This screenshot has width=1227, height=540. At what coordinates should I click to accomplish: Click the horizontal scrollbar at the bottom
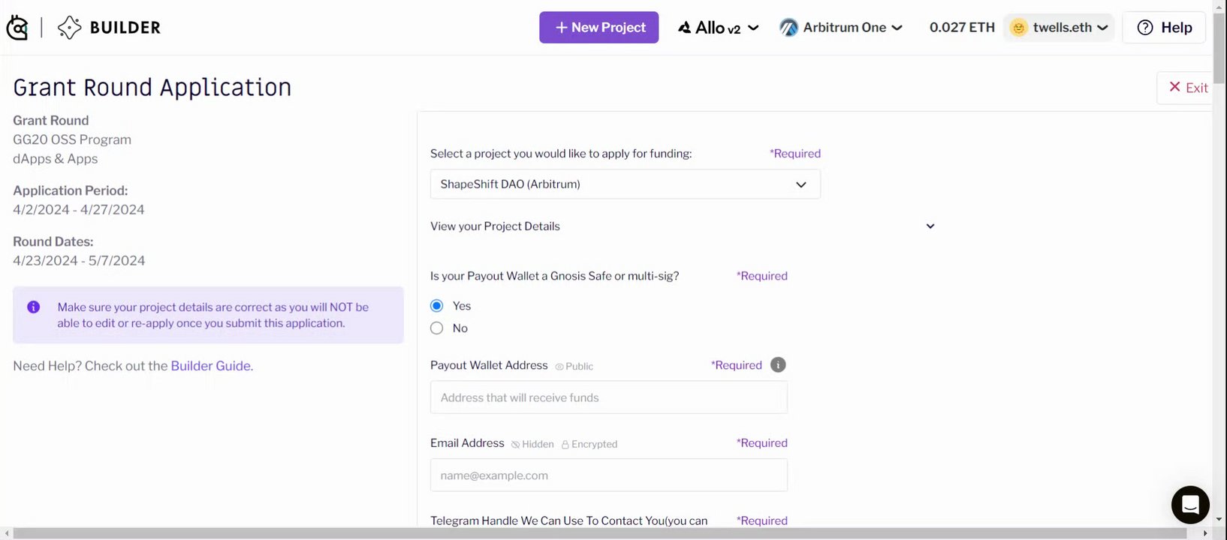point(601,533)
